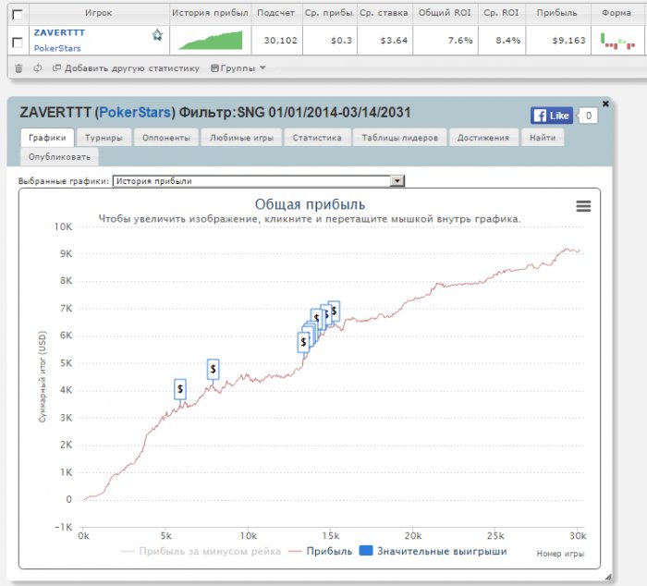This screenshot has width=647, height=586.
Task: Open the История прибыли chart selector
Action: [258, 181]
